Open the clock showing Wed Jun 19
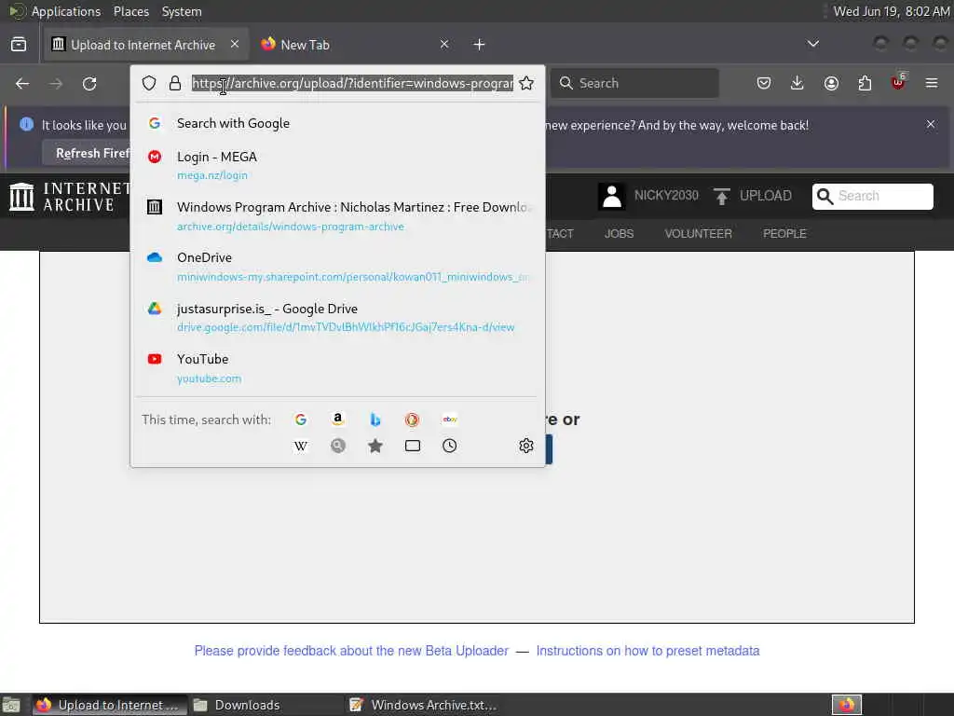Image resolution: width=954 pixels, height=716 pixels. [x=891, y=11]
